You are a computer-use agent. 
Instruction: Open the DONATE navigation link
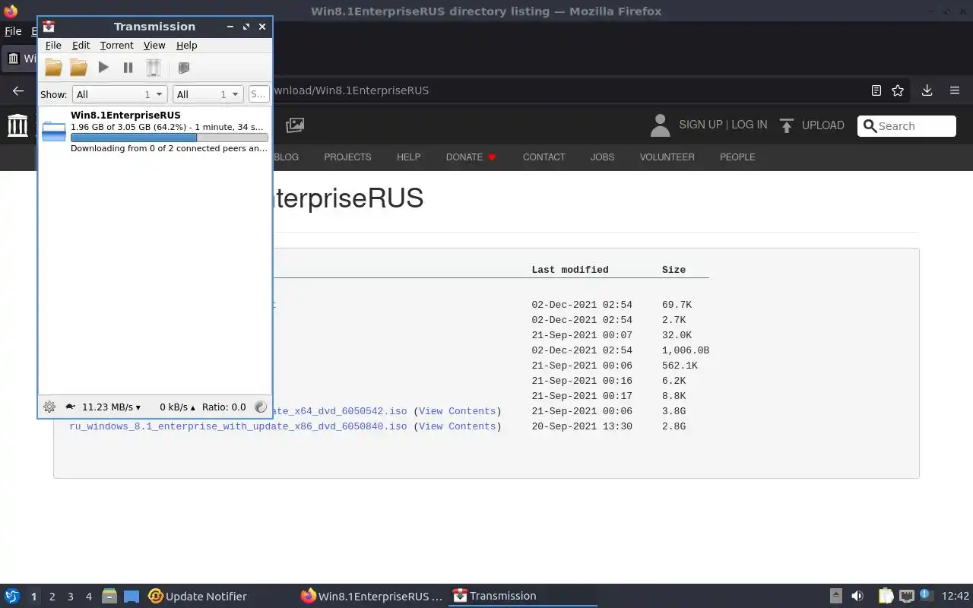pyautogui.click(x=471, y=157)
